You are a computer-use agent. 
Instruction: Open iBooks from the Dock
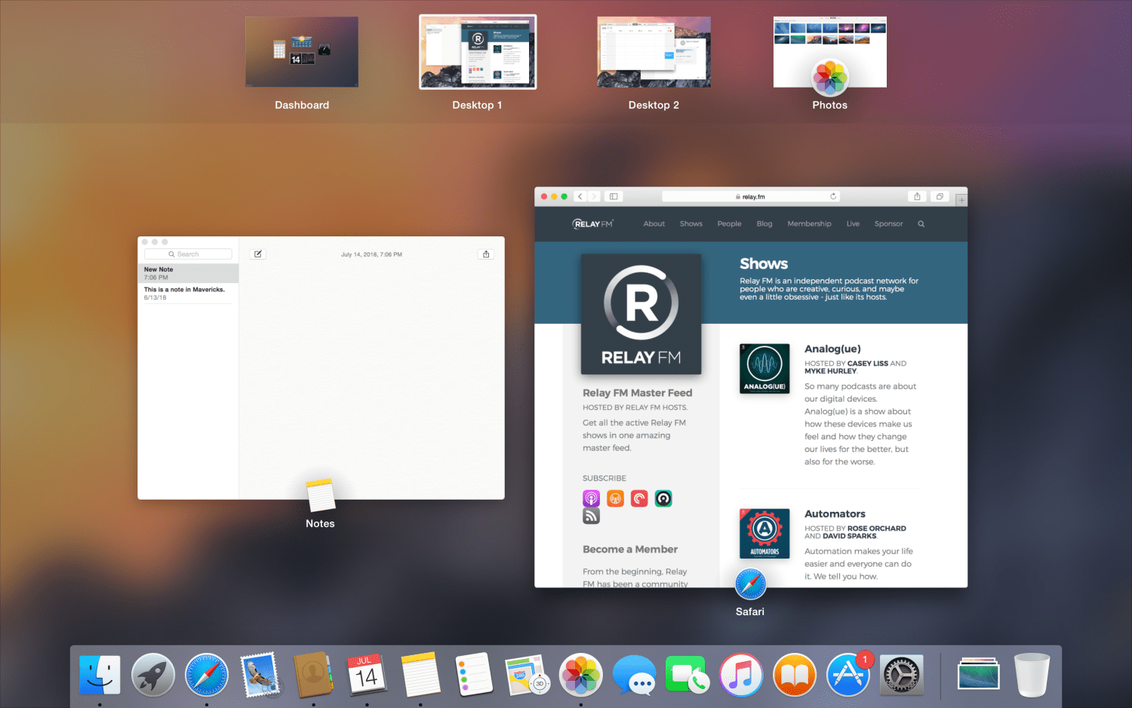pyautogui.click(x=795, y=674)
